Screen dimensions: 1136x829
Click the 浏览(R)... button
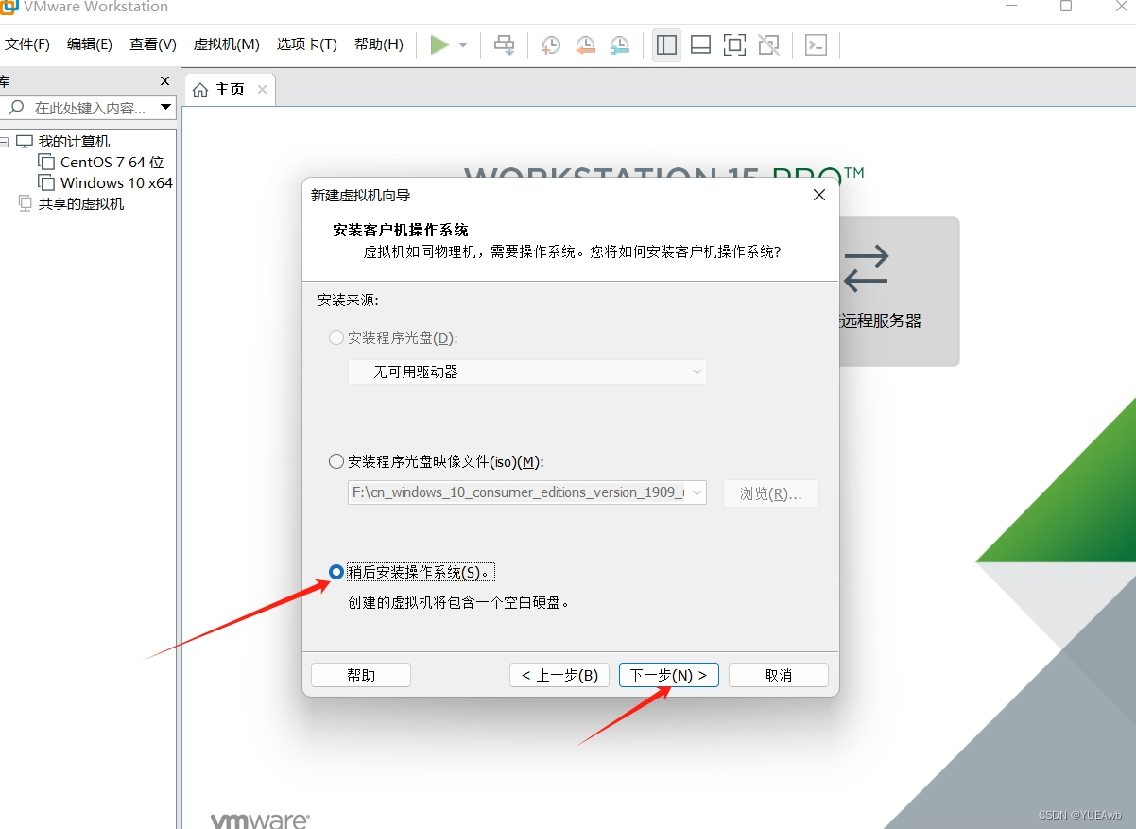(x=771, y=493)
